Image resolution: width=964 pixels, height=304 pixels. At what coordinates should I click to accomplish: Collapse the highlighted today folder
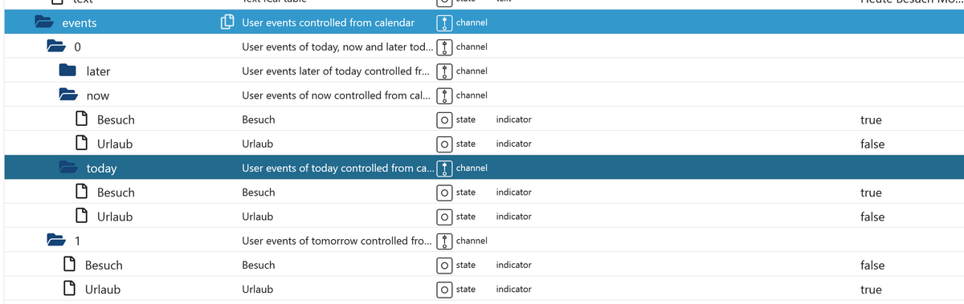[x=69, y=168]
